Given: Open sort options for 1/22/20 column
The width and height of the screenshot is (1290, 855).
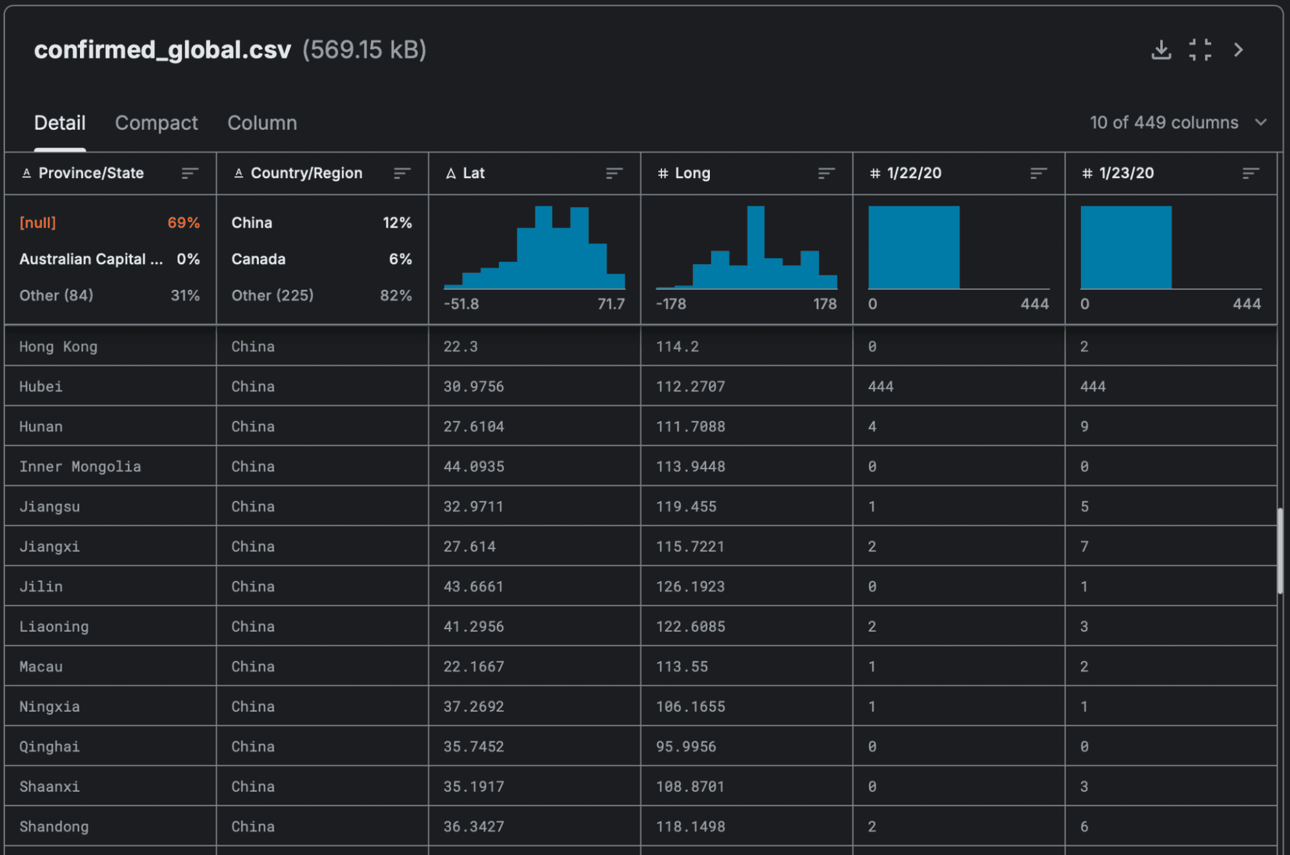Looking at the screenshot, I should (1038, 173).
